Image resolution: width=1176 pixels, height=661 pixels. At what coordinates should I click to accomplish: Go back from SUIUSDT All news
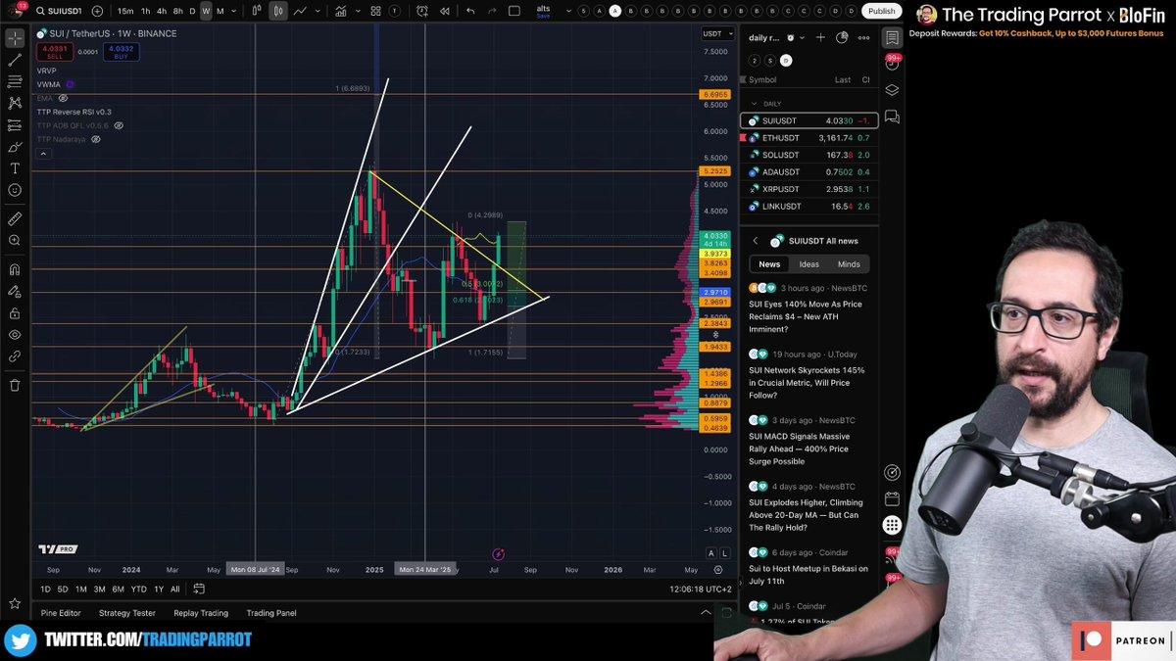click(x=755, y=241)
